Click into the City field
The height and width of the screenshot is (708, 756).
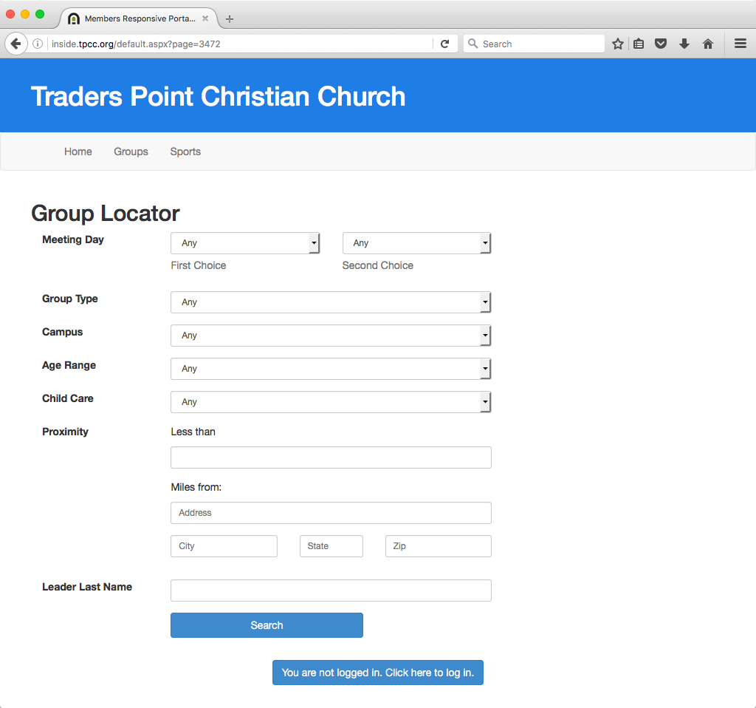(224, 546)
